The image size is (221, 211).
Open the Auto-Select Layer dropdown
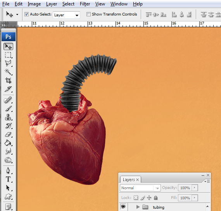tap(66, 15)
